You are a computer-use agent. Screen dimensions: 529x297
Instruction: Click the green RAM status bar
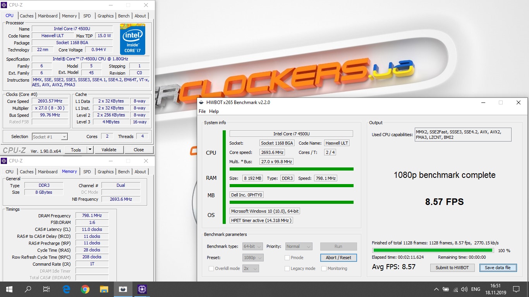pos(292,186)
